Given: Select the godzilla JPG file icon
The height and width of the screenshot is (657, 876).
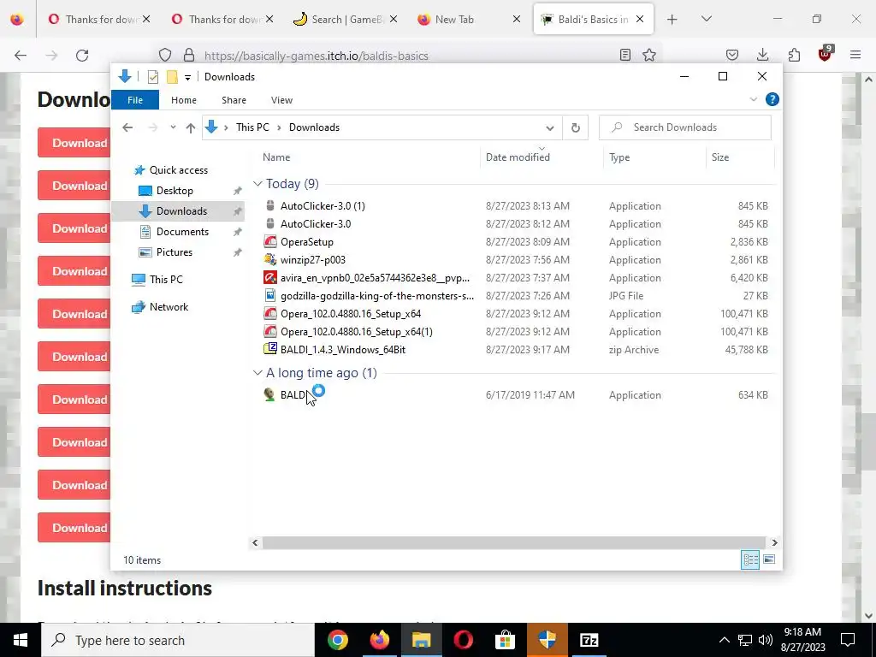Looking at the screenshot, I should (270, 295).
